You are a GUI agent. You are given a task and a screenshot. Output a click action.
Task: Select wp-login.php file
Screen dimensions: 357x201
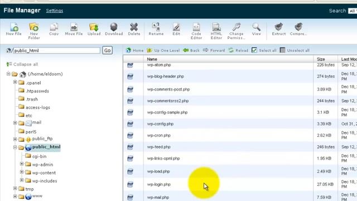(x=158, y=184)
